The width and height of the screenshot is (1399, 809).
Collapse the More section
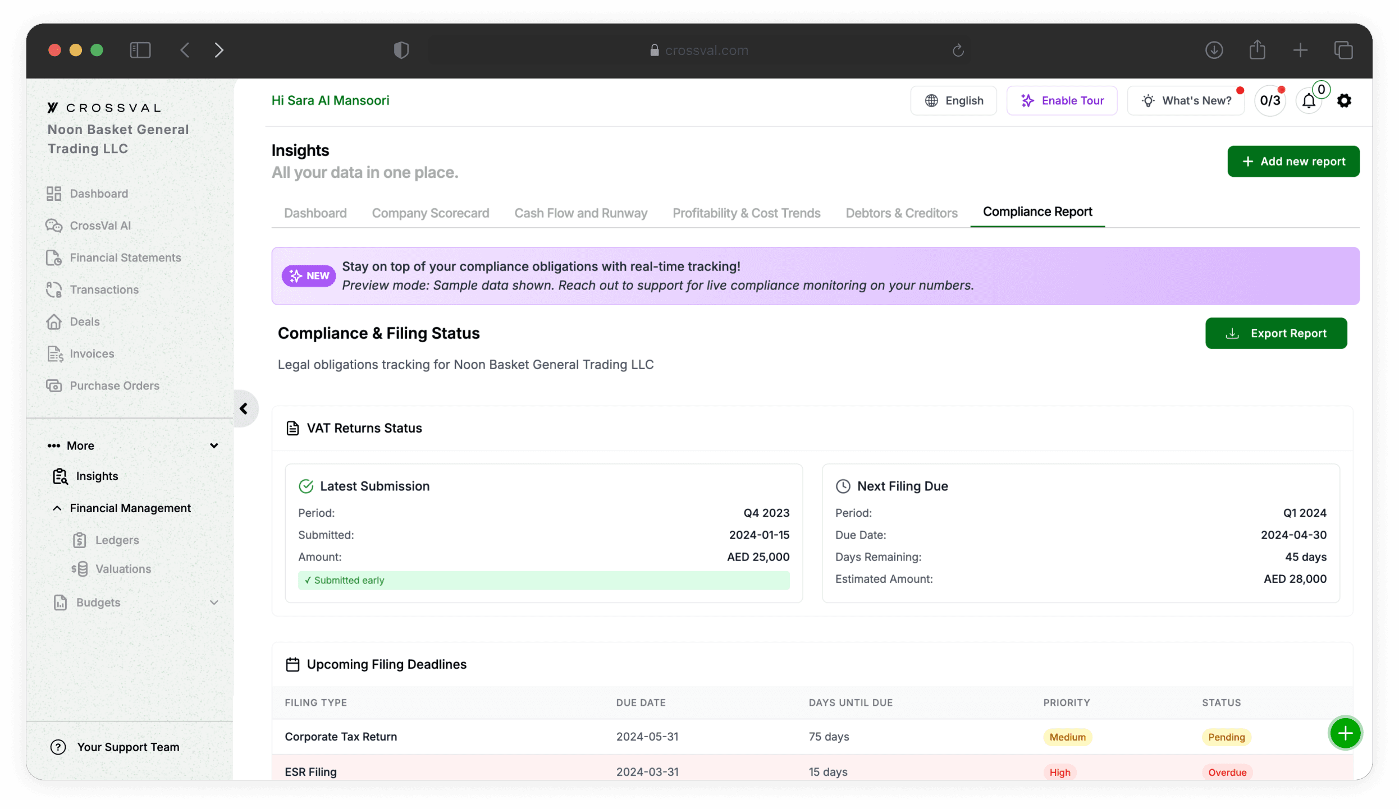(133, 445)
